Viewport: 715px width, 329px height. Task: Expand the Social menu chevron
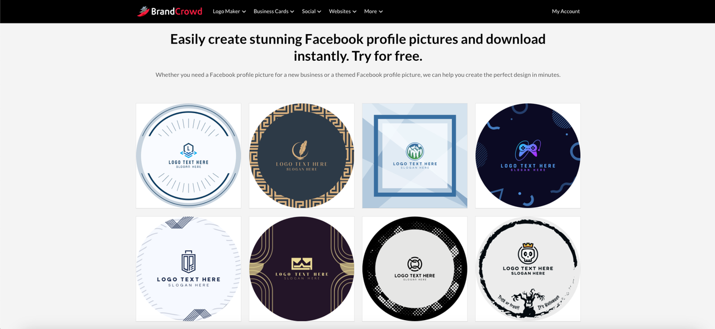pos(319,12)
